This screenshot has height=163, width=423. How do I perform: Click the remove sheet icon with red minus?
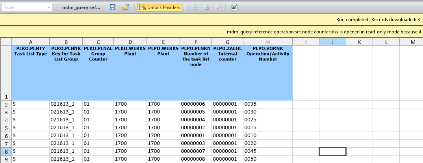point(206,7)
